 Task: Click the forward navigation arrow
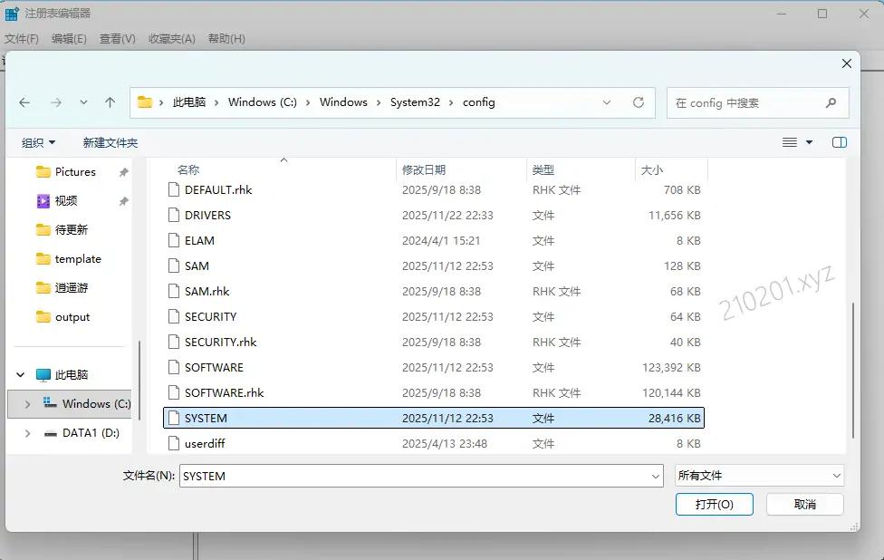pyautogui.click(x=53, y=102)
